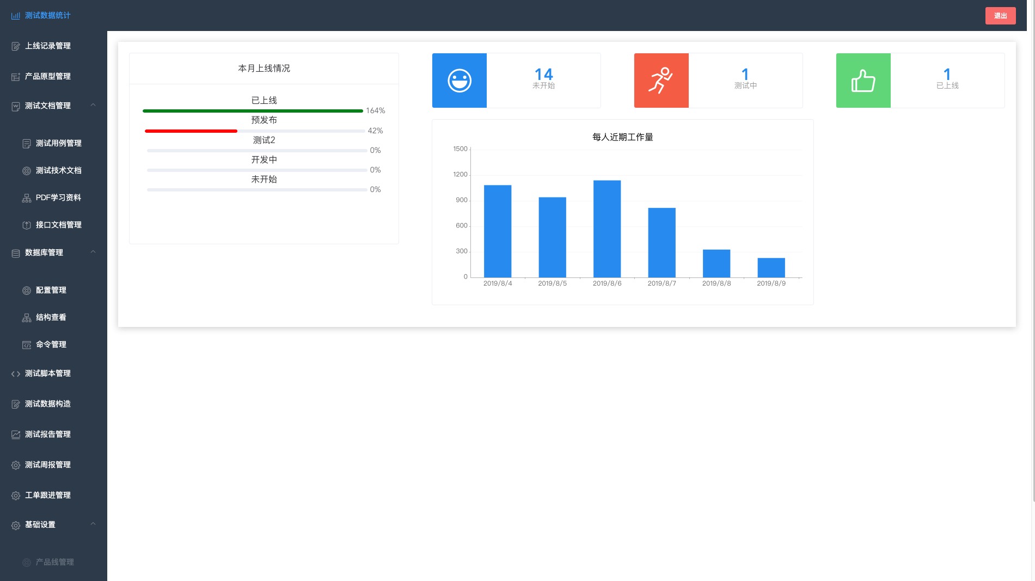Select 产品线管理 under 基础设置
Viewport: 1035px width, 581px height.
click(x=53, y=562)
